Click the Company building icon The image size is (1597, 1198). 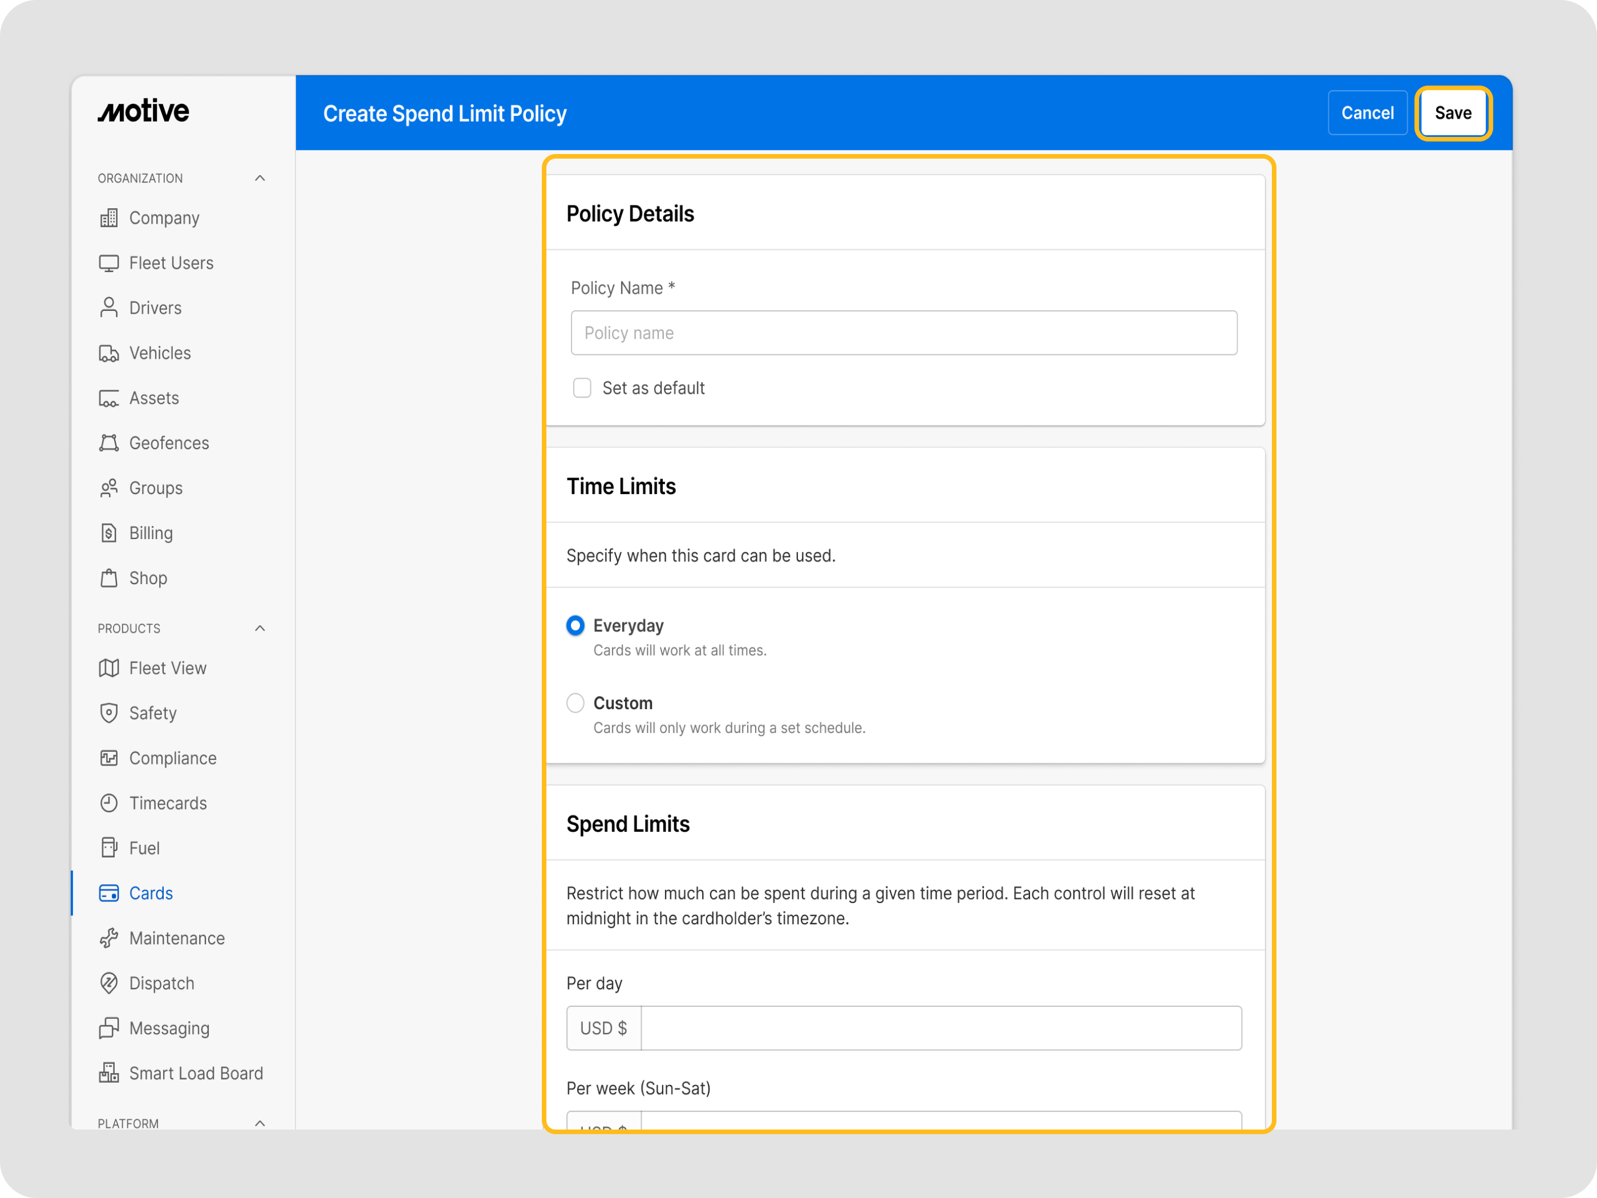(x=108, y=218)
